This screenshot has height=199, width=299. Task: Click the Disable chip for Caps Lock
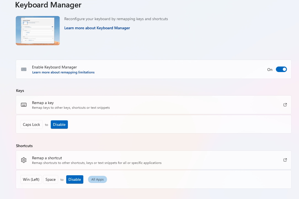coord(59,124)
